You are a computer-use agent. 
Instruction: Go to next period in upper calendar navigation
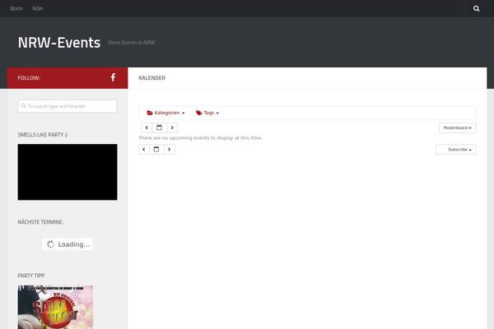(x=172, y=127)
